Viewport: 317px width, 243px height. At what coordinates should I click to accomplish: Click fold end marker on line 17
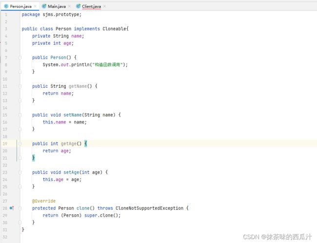coord(20,129)
